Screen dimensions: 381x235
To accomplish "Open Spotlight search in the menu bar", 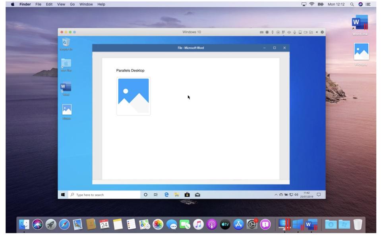I will click(x=352, y=4).
